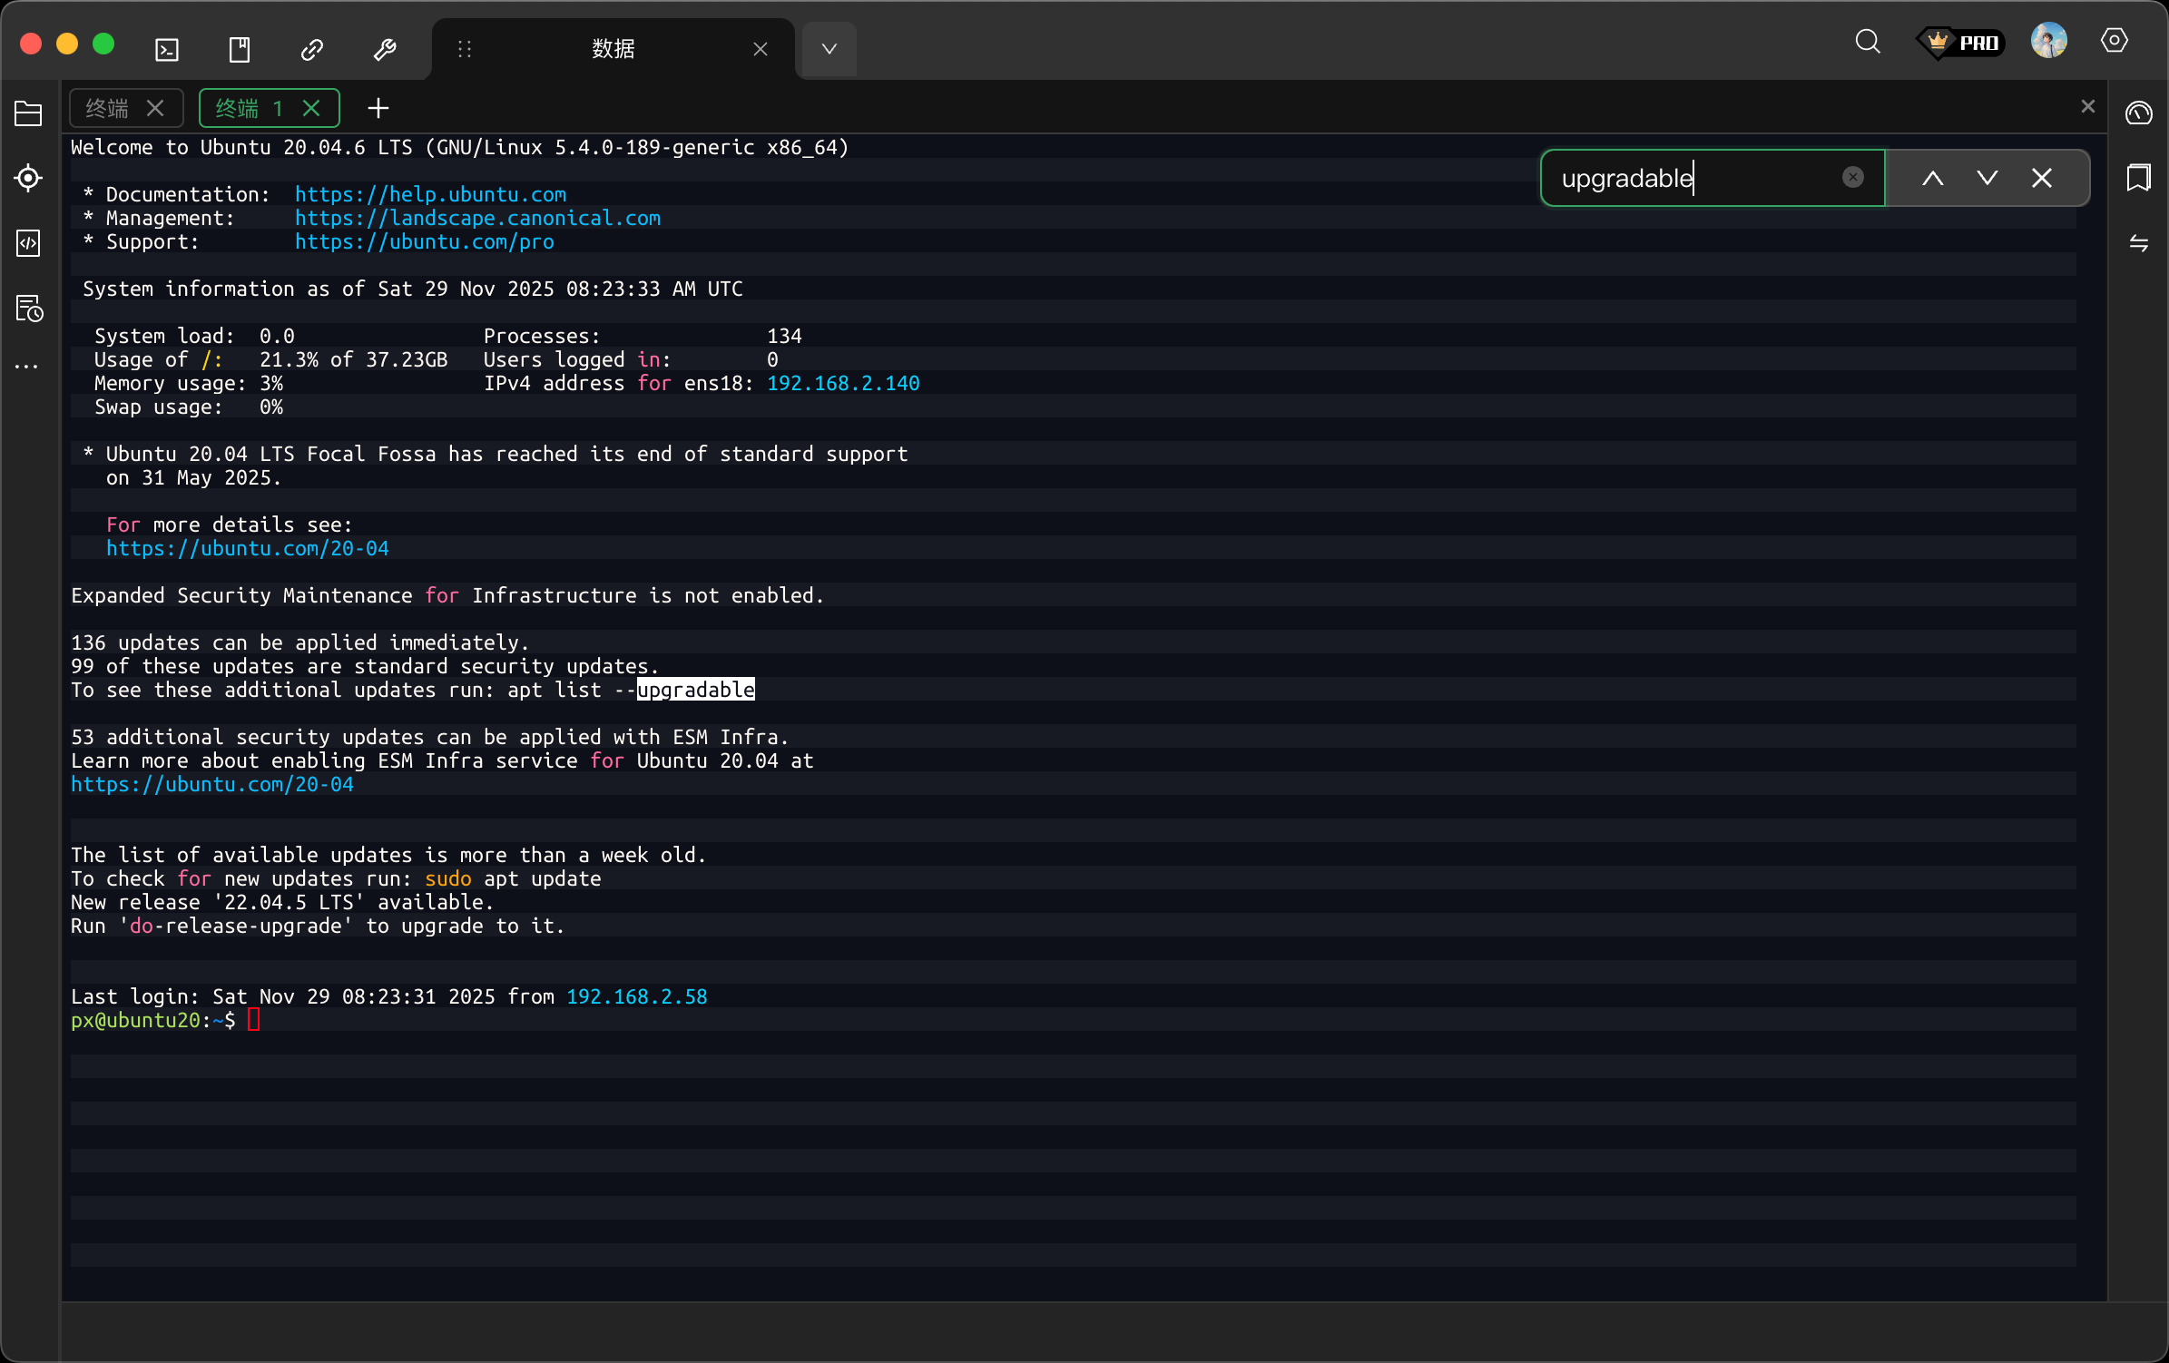The width and height of the screenshot is (2169, 1363).
Task: Clear the upgradable search text
Action: pyautogui.click(x=1853, y=178)
